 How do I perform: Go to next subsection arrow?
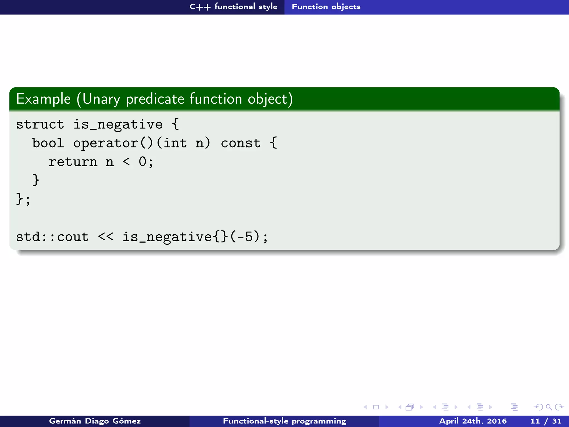click(456, 407)
